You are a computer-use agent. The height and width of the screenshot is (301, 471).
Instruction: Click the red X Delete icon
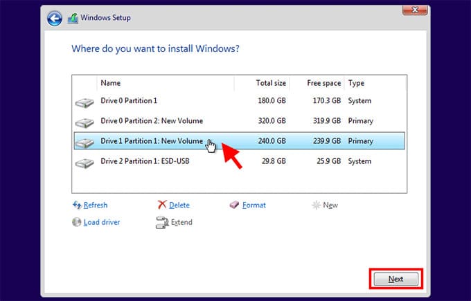click(162, 206)
